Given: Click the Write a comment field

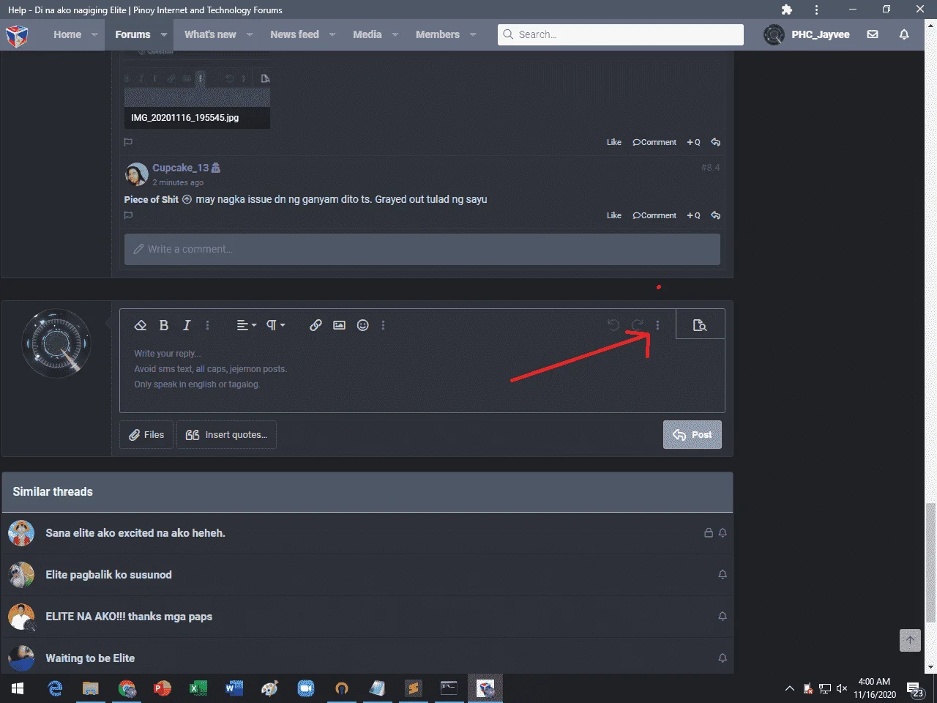Looking at the screenshot, I should (x=422, y=249).
